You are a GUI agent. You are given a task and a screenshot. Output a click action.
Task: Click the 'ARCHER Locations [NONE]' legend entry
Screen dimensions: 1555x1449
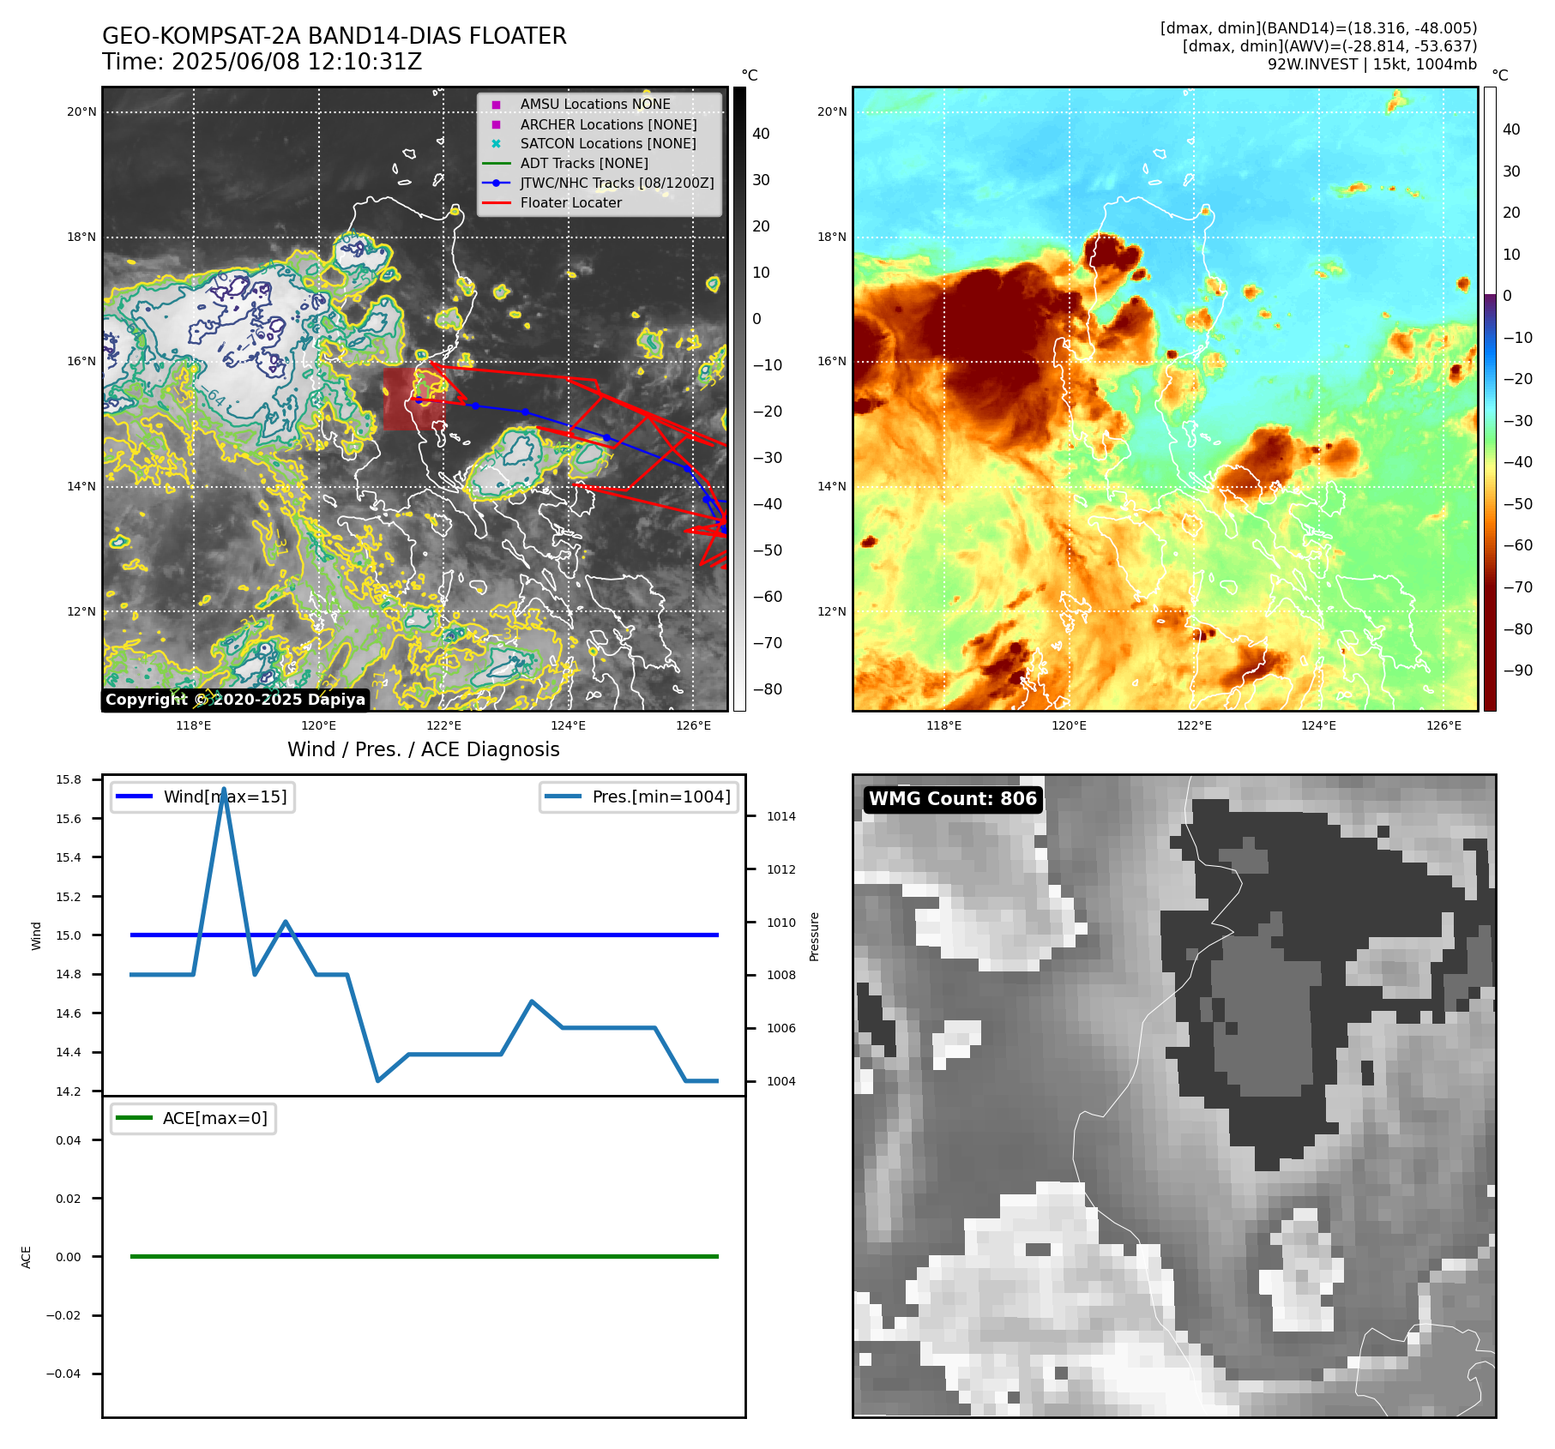tap(608, 124)
